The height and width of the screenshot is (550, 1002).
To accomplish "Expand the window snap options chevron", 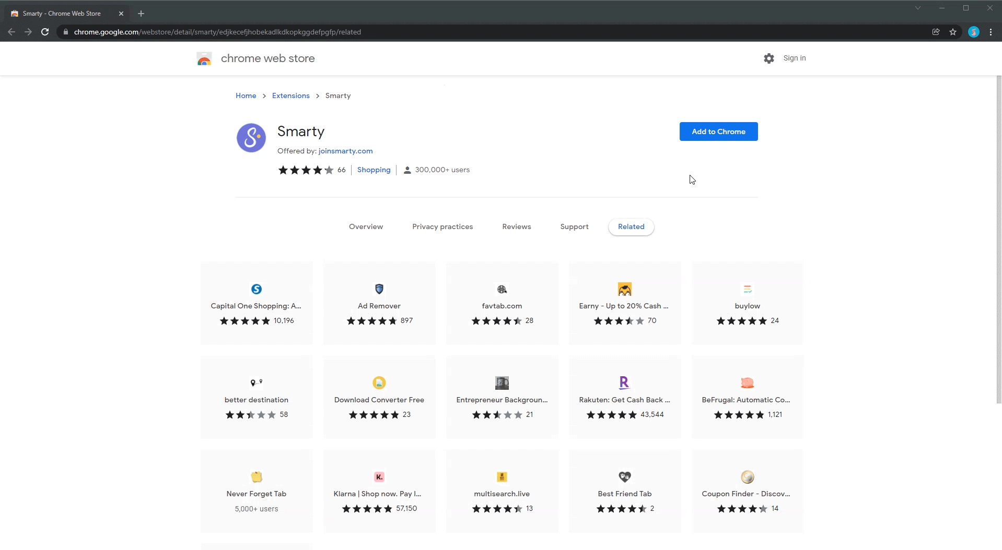I will click(x=918, y=8).
